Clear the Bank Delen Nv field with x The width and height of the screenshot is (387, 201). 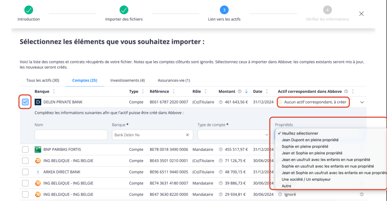point(188,135)
